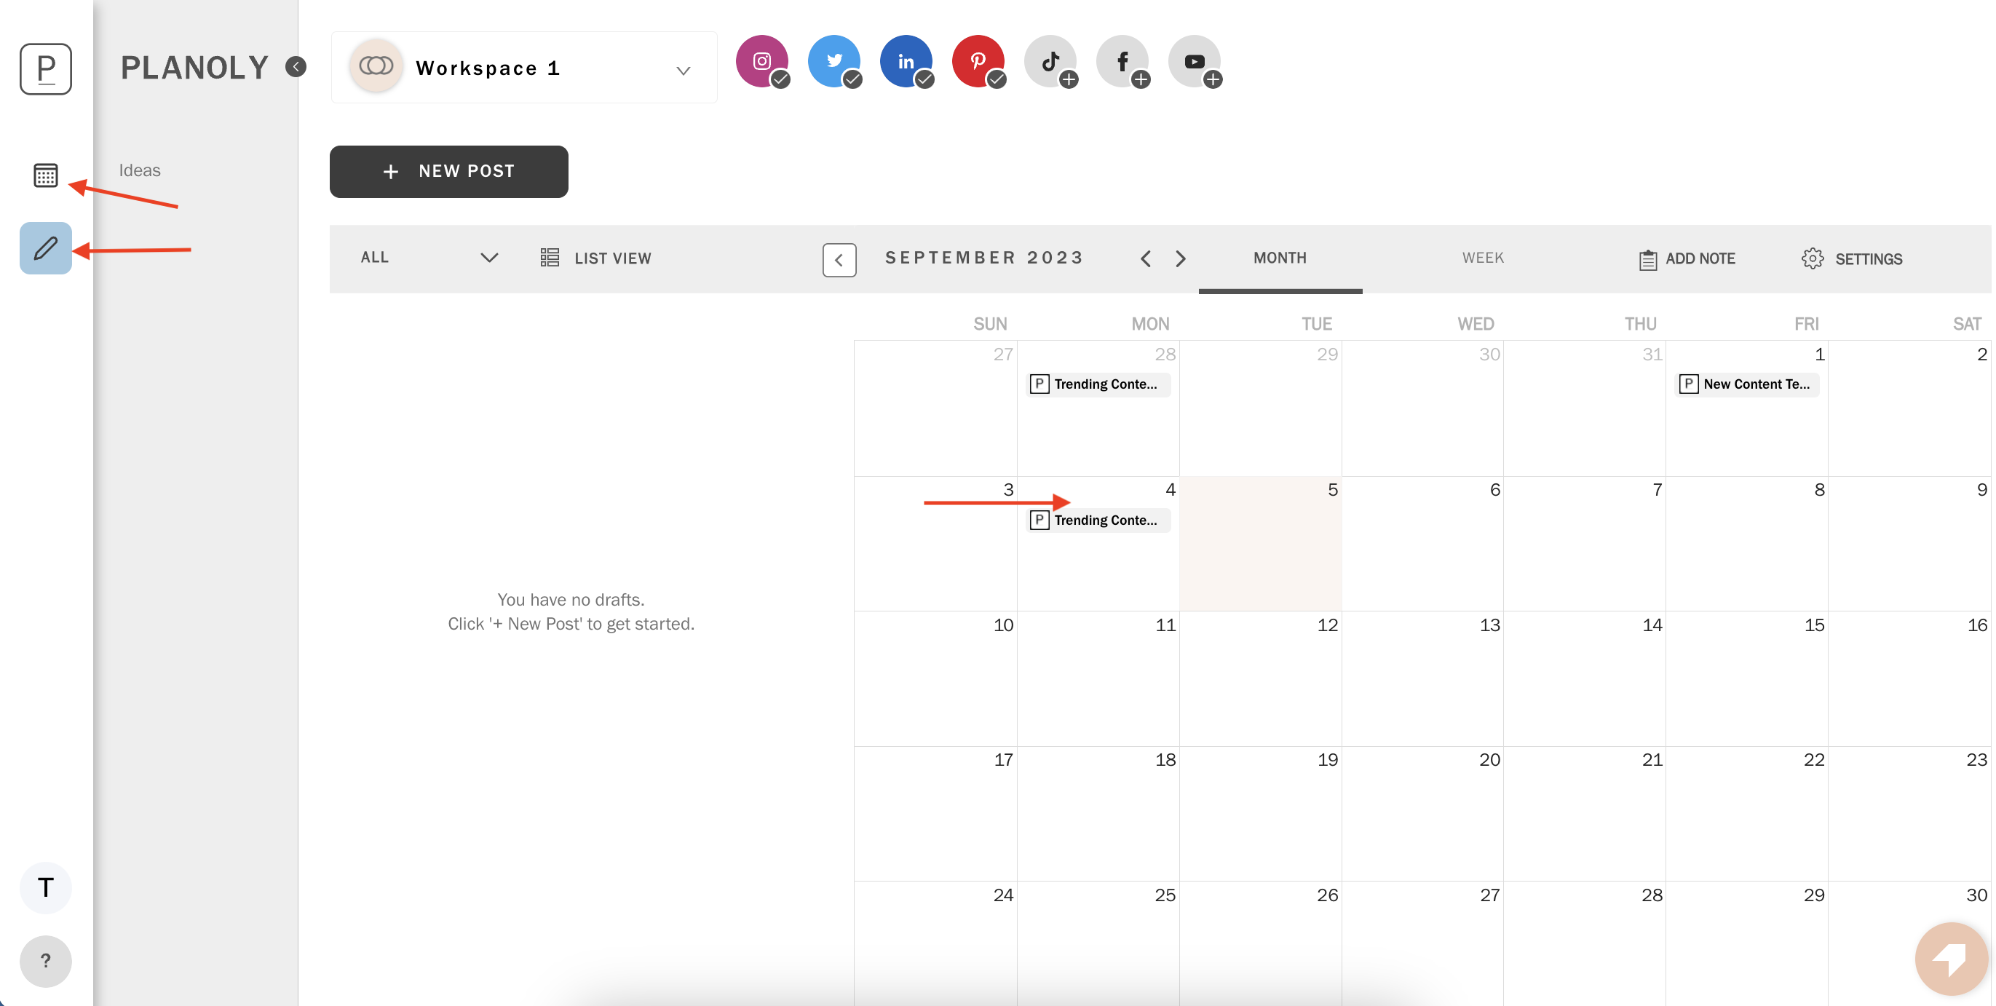
Task: Select September 18 calendar cell
Action: tap(1098, 814)
